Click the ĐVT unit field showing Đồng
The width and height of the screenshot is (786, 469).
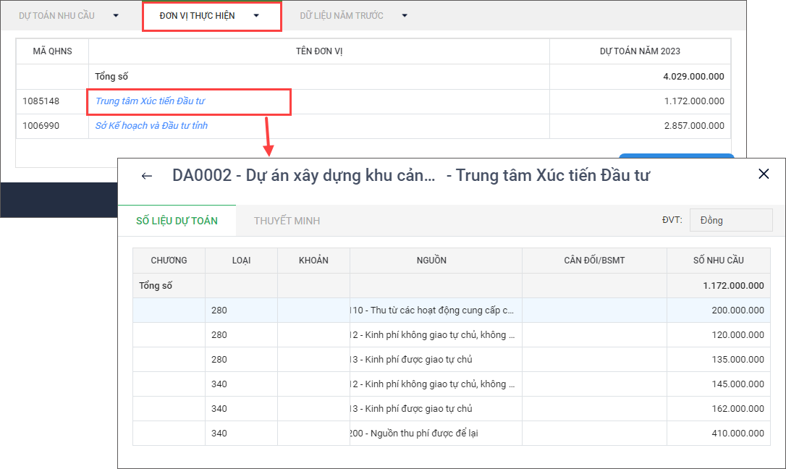point(730,220)
